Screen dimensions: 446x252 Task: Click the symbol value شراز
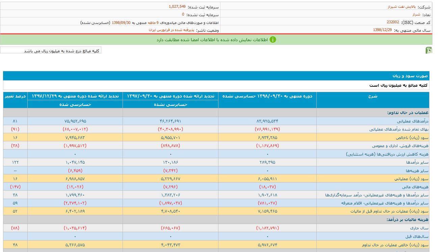(416, 15)
